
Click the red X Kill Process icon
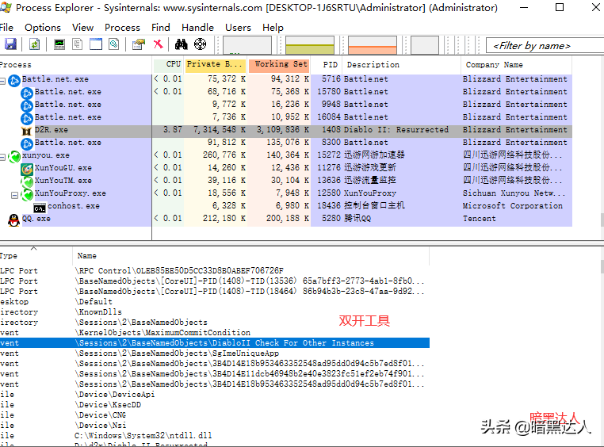tap(158, 44)
